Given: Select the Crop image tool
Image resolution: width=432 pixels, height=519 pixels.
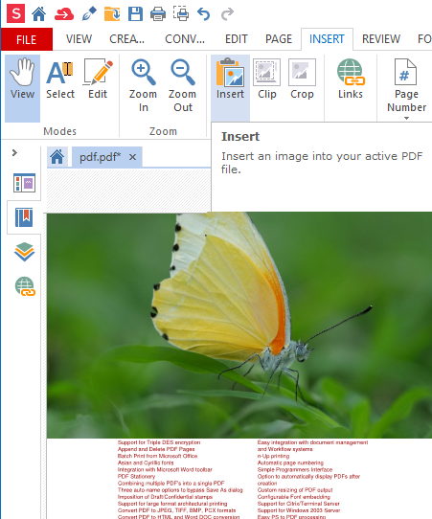Looking at the screenshot, I should (302, 79).
